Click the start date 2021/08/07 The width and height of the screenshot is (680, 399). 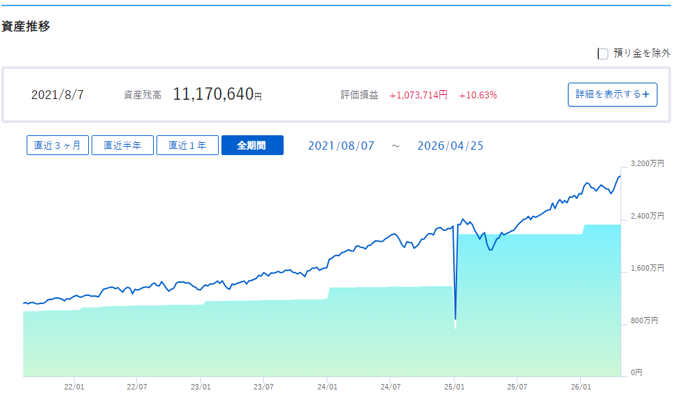coord(341,146)
